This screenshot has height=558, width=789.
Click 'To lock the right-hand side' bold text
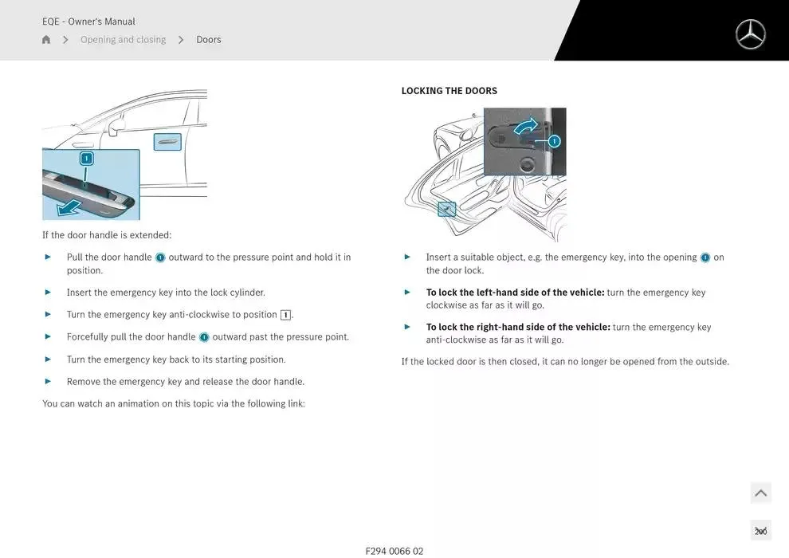click(x=518, y=327)
